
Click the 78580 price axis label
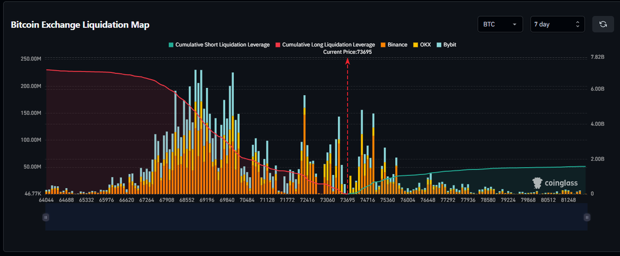click(x=488, y=200)
